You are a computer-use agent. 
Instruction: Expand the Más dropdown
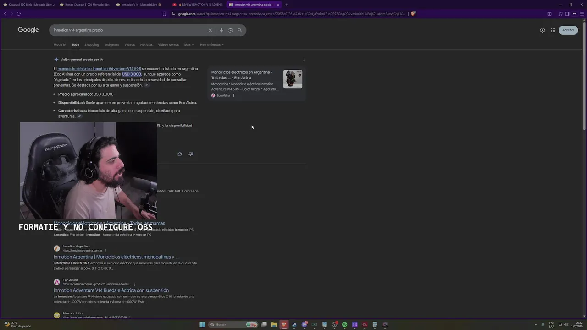pyautogui.click(x=189, y=45)
